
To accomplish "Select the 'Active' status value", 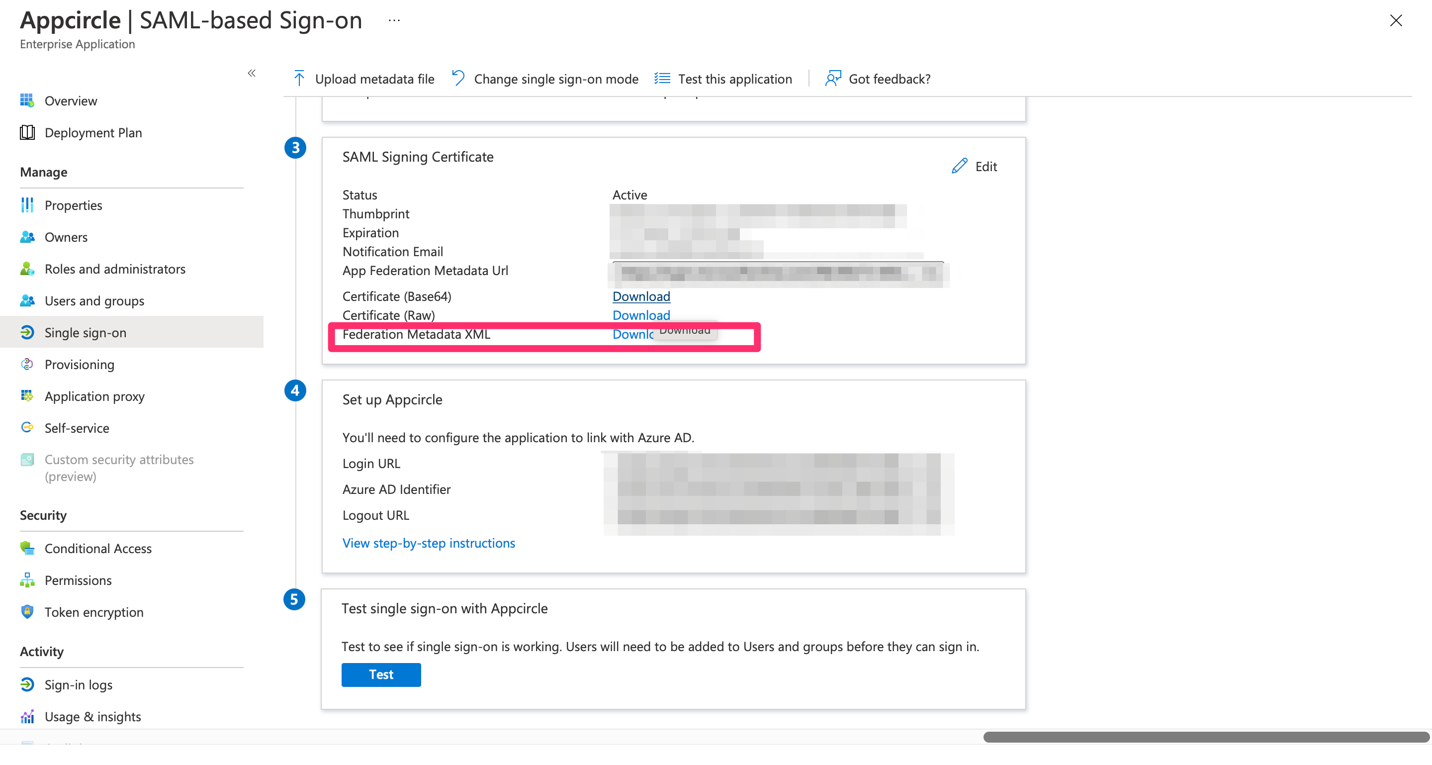I will (x=630, y=194).
